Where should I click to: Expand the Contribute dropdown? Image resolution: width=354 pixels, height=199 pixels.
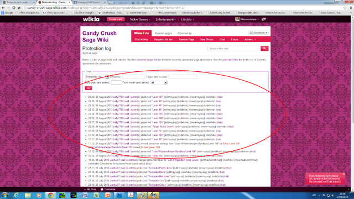tap(258, 33)
